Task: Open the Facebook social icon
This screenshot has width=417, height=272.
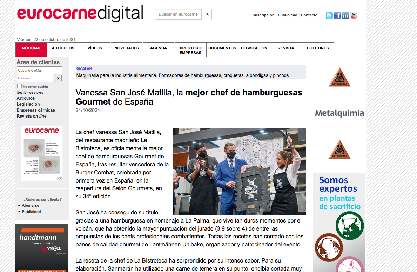Action: click(x=337, y=15)
